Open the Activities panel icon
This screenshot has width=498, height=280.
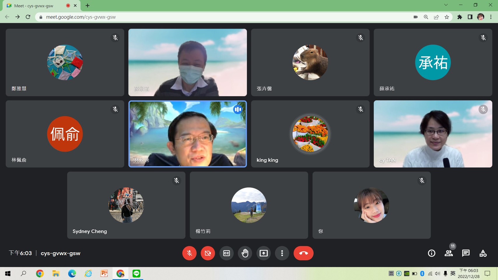coord(483,253)
